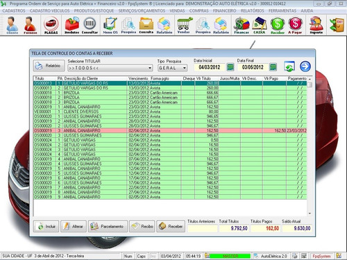
Task: Open RELATÓRIOS menu
Action: [x=252, y=11]
